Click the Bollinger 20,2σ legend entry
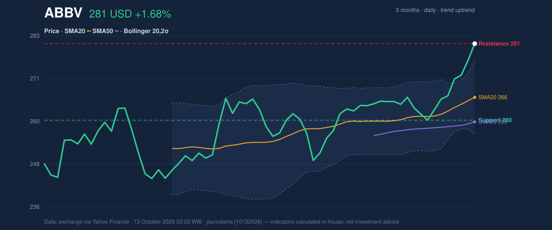The height and width of the screenshot is (230, 552). 146,31
